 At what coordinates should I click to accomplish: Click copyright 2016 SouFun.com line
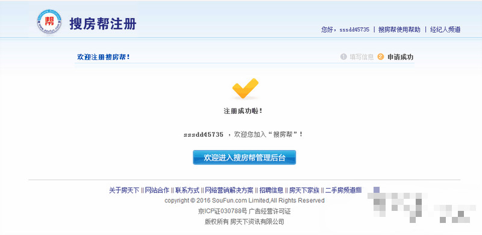tap(245, 201)
